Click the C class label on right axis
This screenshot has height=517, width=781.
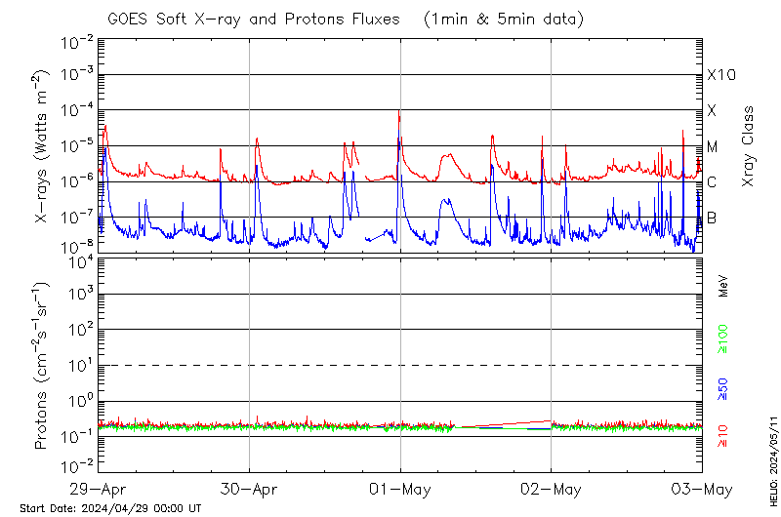[712, 182]
